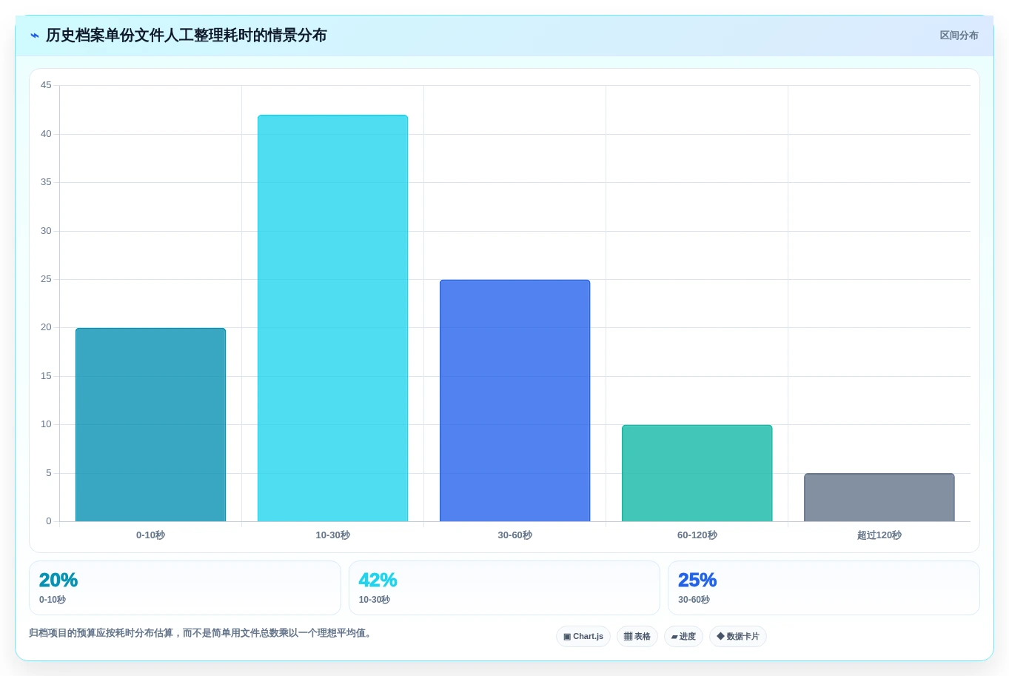This screenshot has height=676, width=1009.
Task: Click the x-axis label 超过120秒
Action: point(879,535)
